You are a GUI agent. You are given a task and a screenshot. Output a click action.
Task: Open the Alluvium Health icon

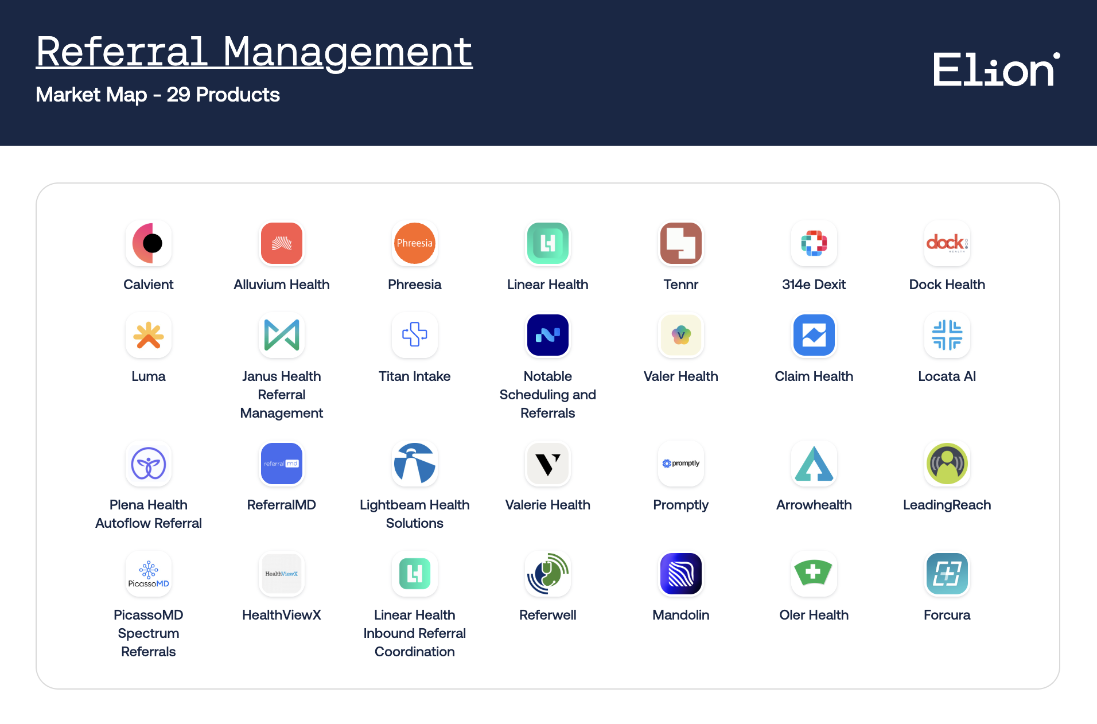coord(282,243)
